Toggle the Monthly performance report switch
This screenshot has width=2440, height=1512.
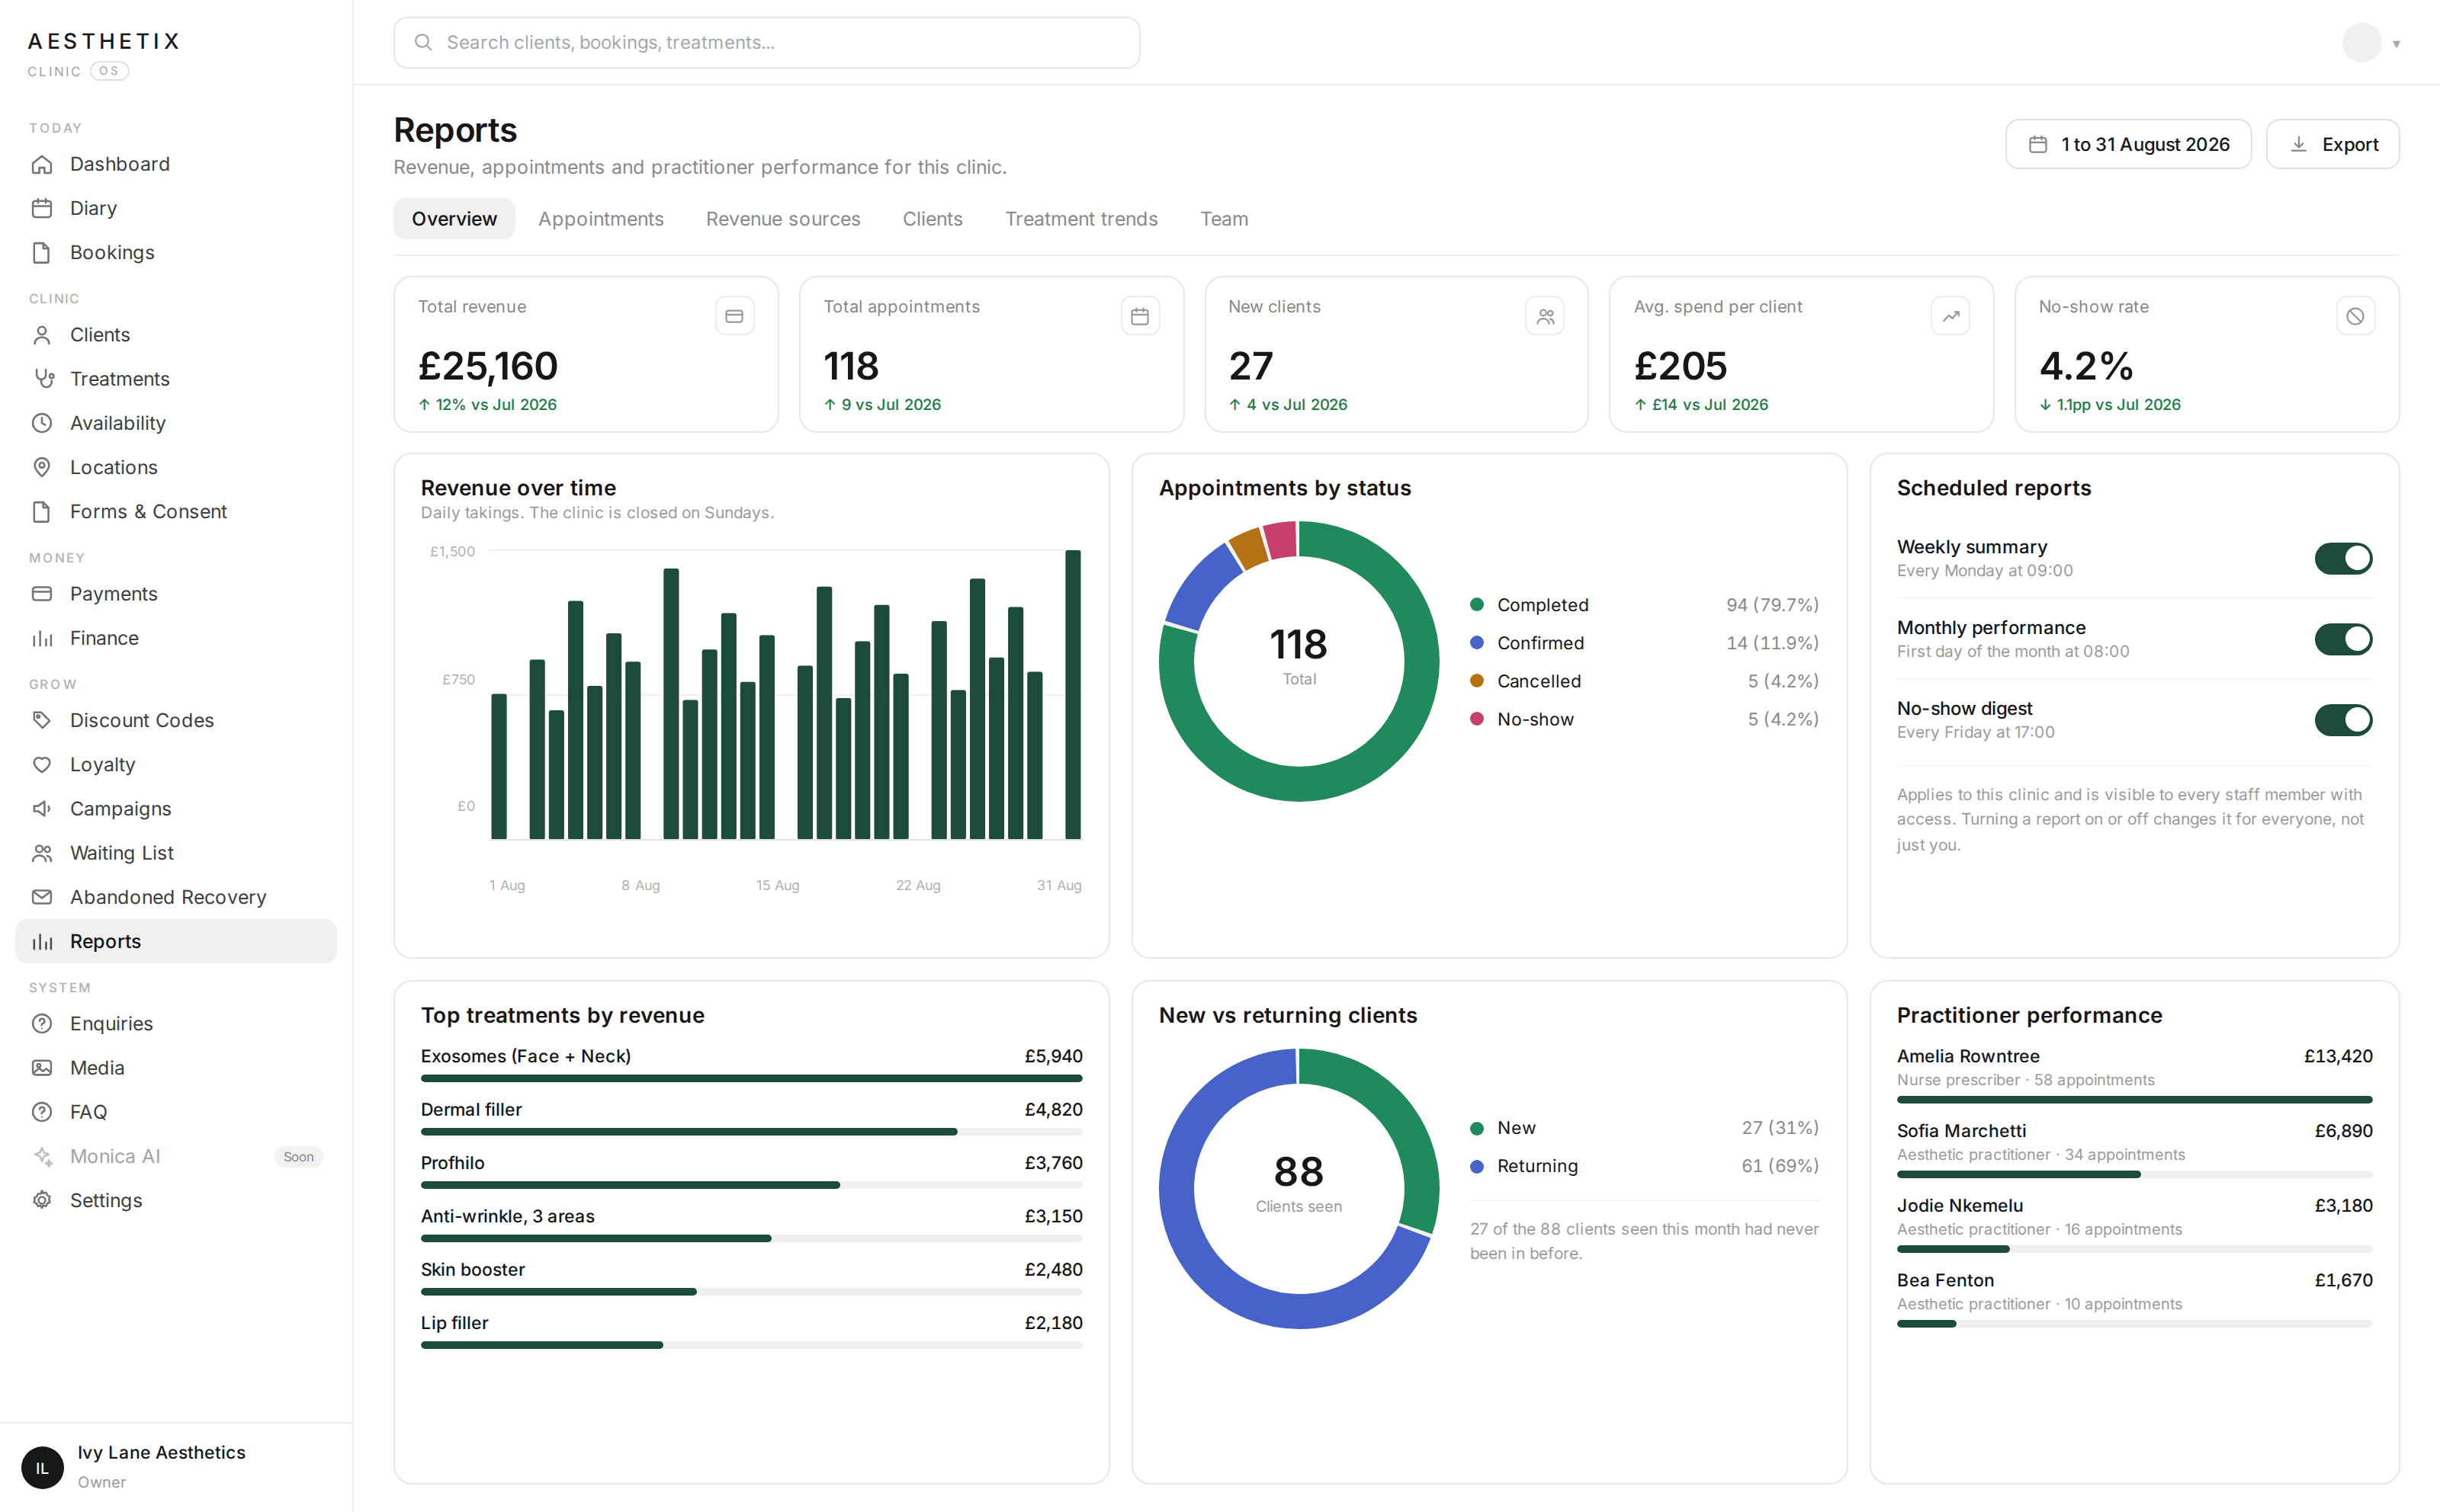(x=2343, y=639)
